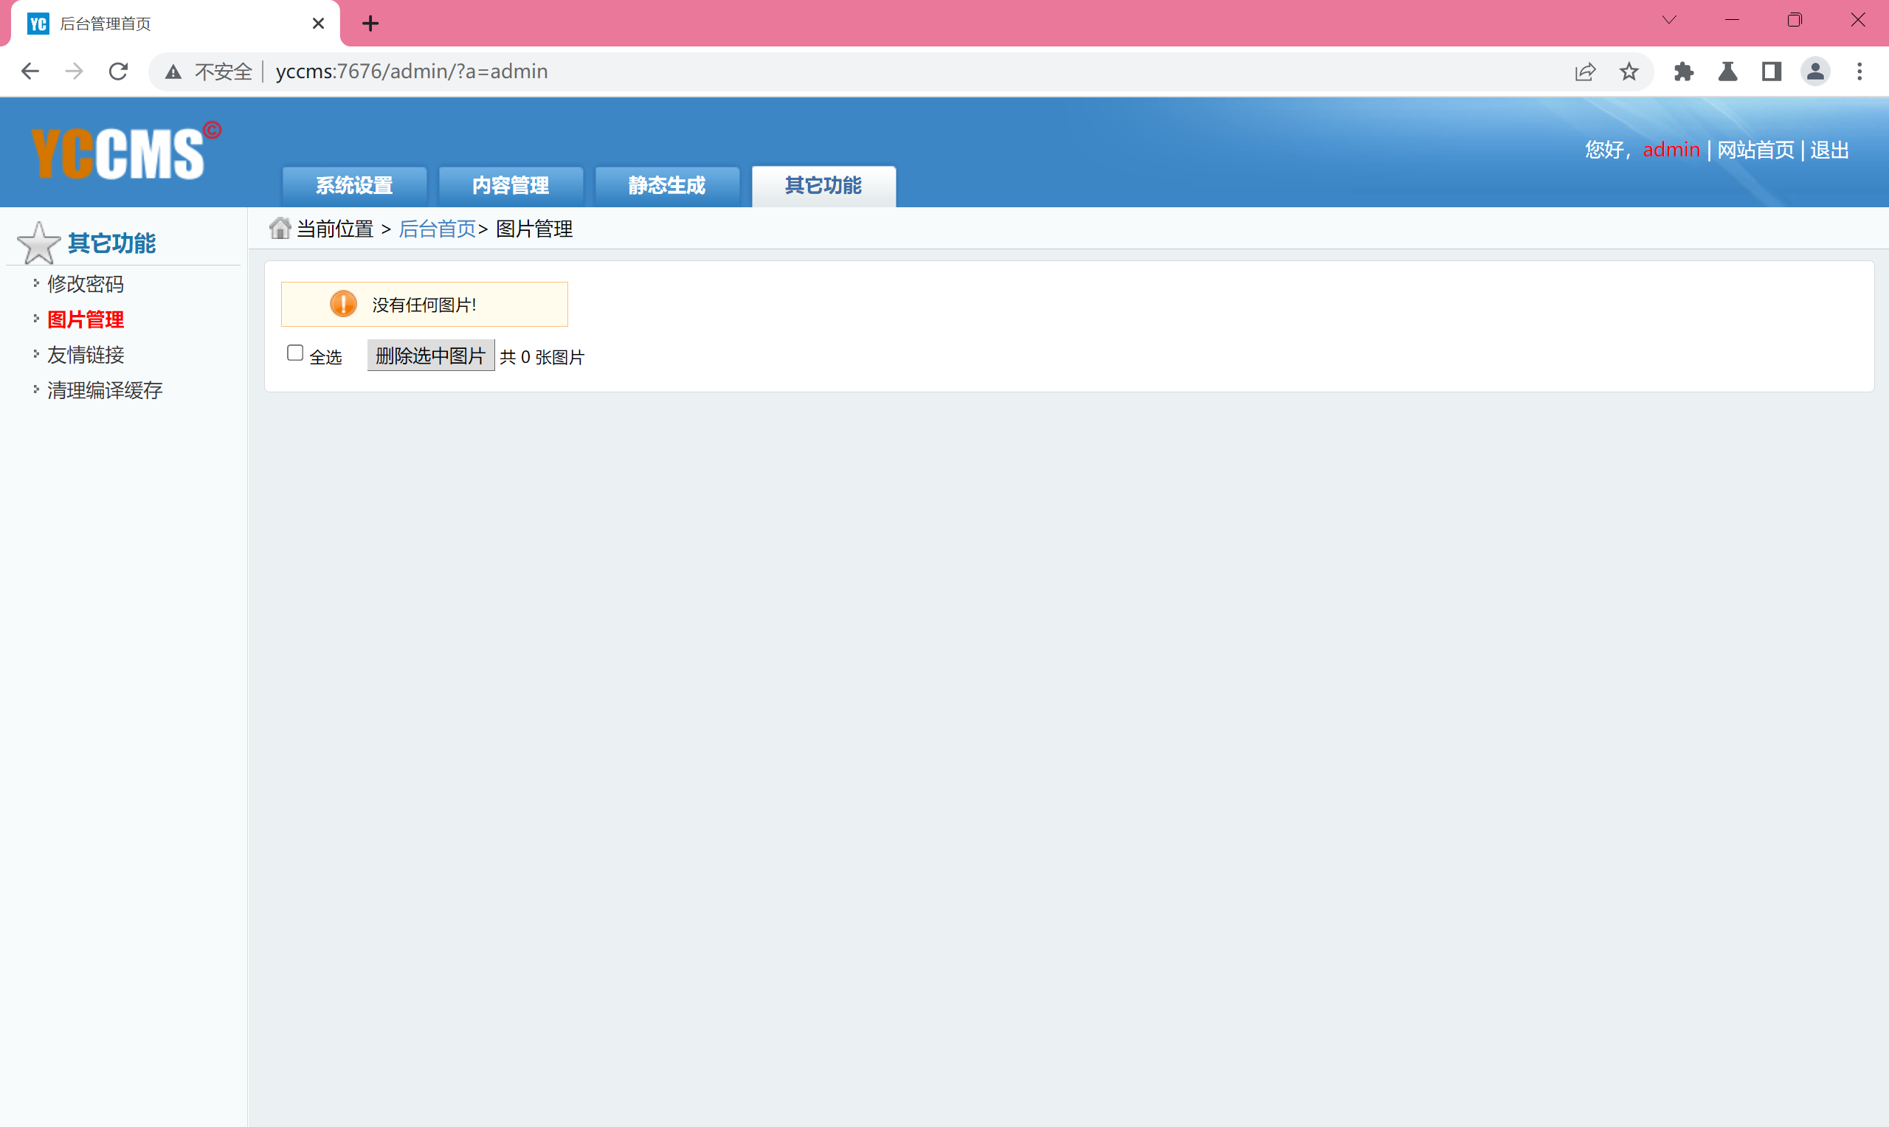Click the home icon in breadcrumb
The width and height of the screenshot is (1889, 1127).
coord(280,228)
